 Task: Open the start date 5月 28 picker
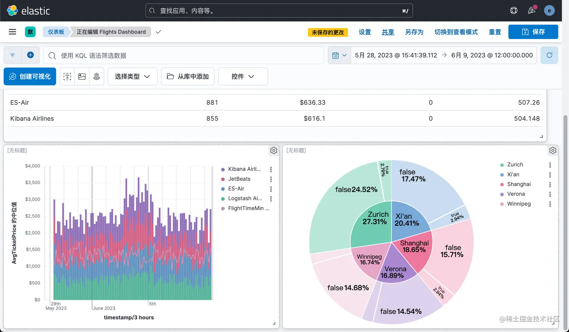396,55
